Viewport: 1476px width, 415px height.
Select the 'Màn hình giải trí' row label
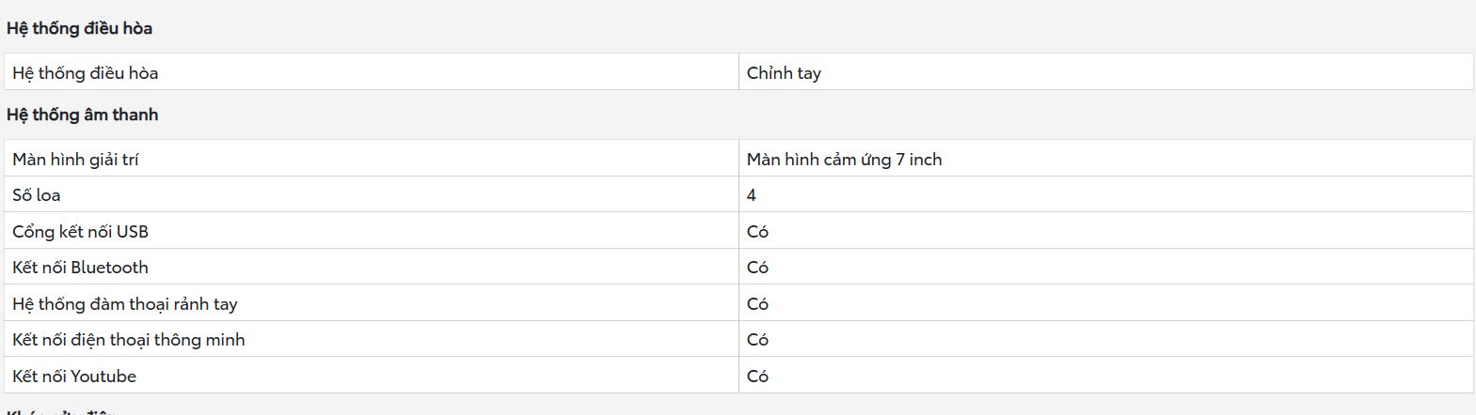pyautogui.click(x=75, y=160)
